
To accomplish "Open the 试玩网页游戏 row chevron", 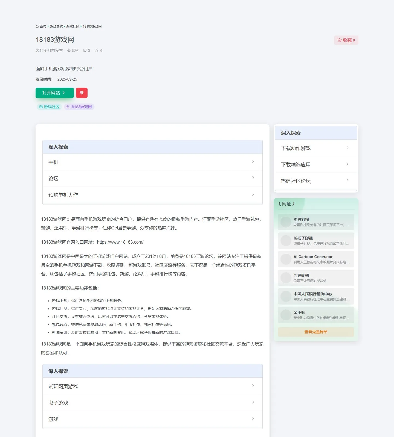I will point(253,386).
